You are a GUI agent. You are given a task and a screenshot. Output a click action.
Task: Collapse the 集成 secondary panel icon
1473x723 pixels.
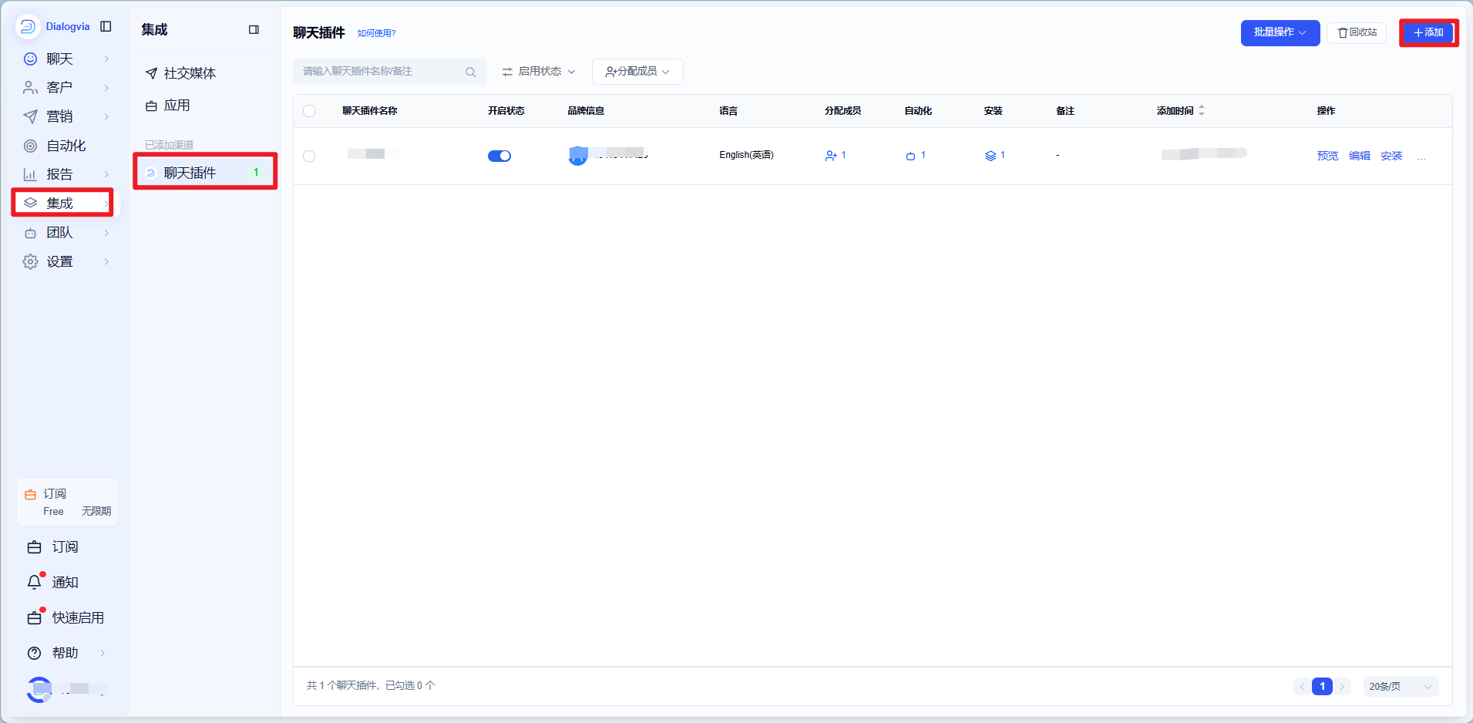[x=254, y=29]
